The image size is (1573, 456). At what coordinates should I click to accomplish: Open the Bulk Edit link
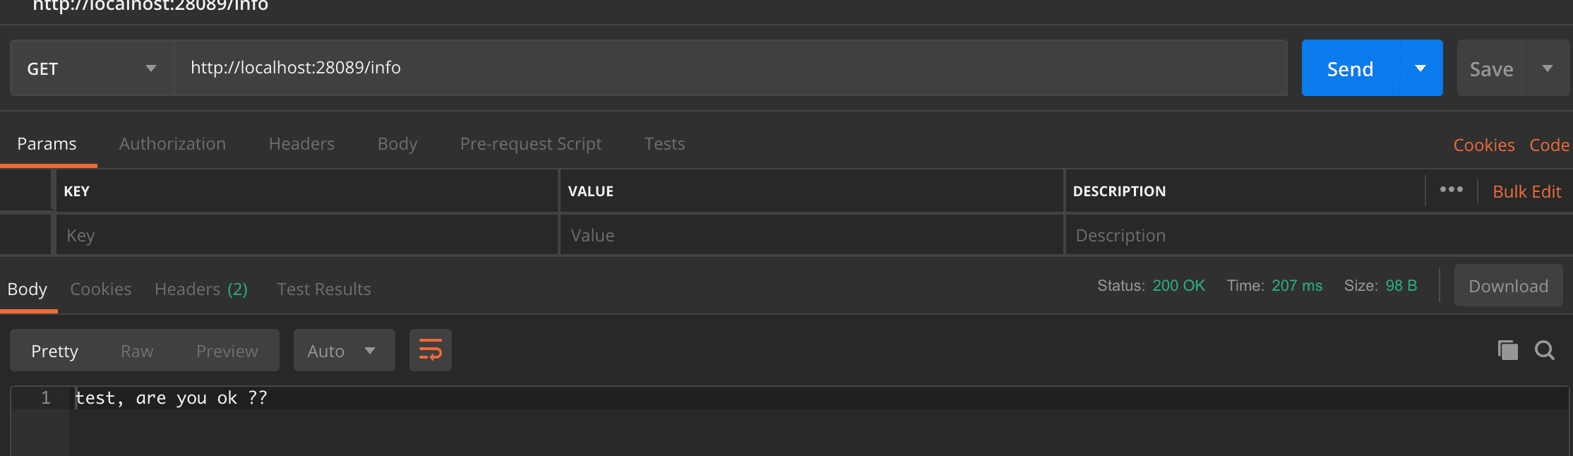pos(1526,192)
